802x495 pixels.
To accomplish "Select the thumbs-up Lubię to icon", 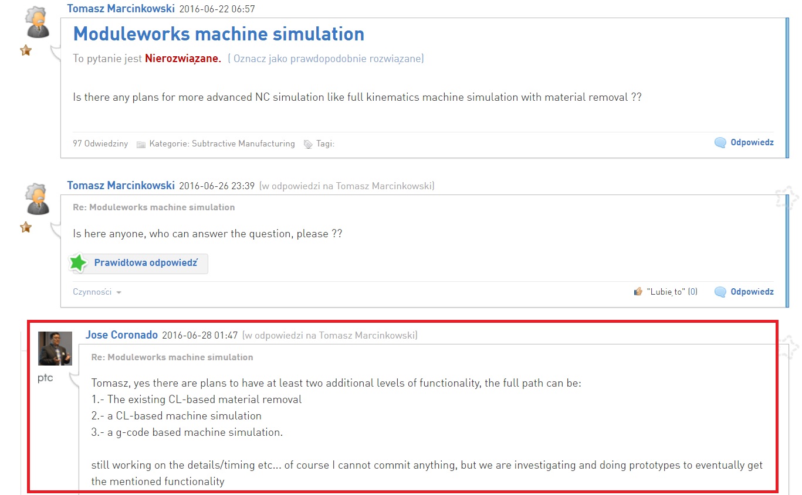I will tap(638, 291).
